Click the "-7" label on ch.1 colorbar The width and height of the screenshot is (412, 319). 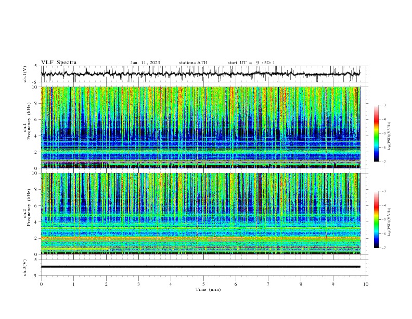(x=383, y=162)
